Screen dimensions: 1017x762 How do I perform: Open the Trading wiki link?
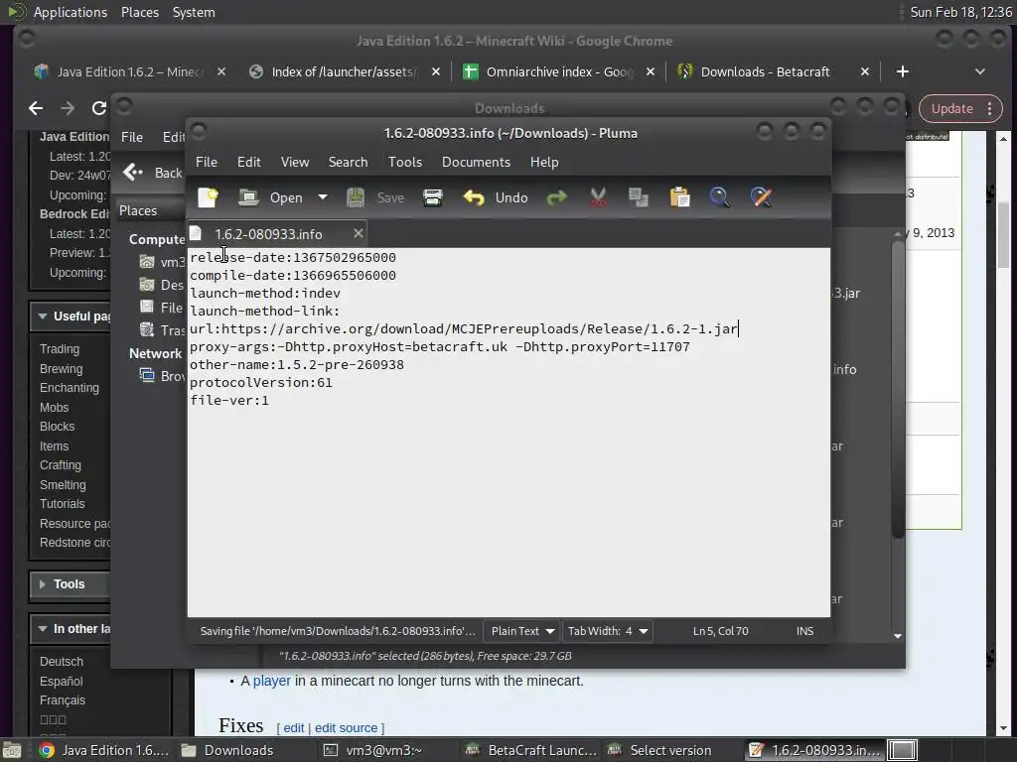pyautogui.click(x=60, y=349)
